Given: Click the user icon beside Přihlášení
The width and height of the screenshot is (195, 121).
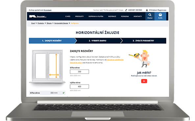Looking at the screenshot, I should (147, 10).
